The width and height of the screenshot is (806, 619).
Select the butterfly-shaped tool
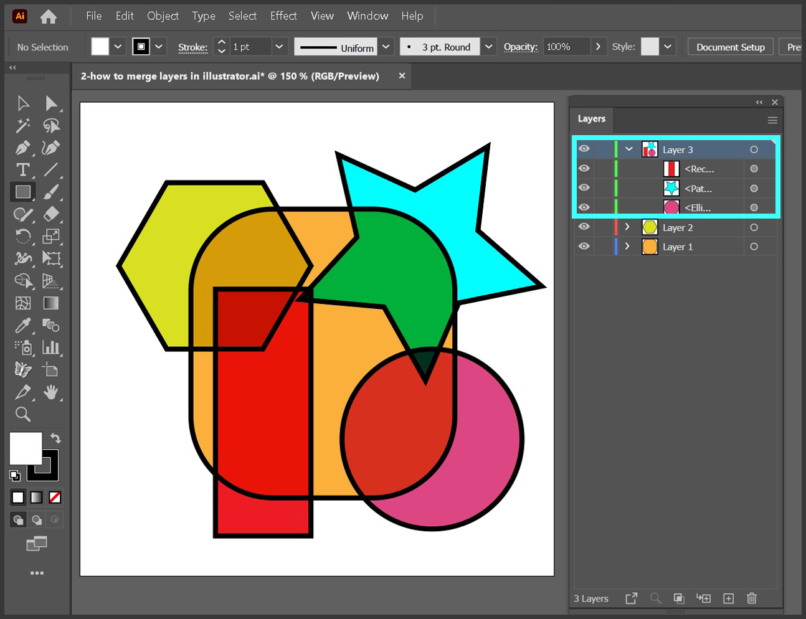pyautogui.click(x=23, y=370)
